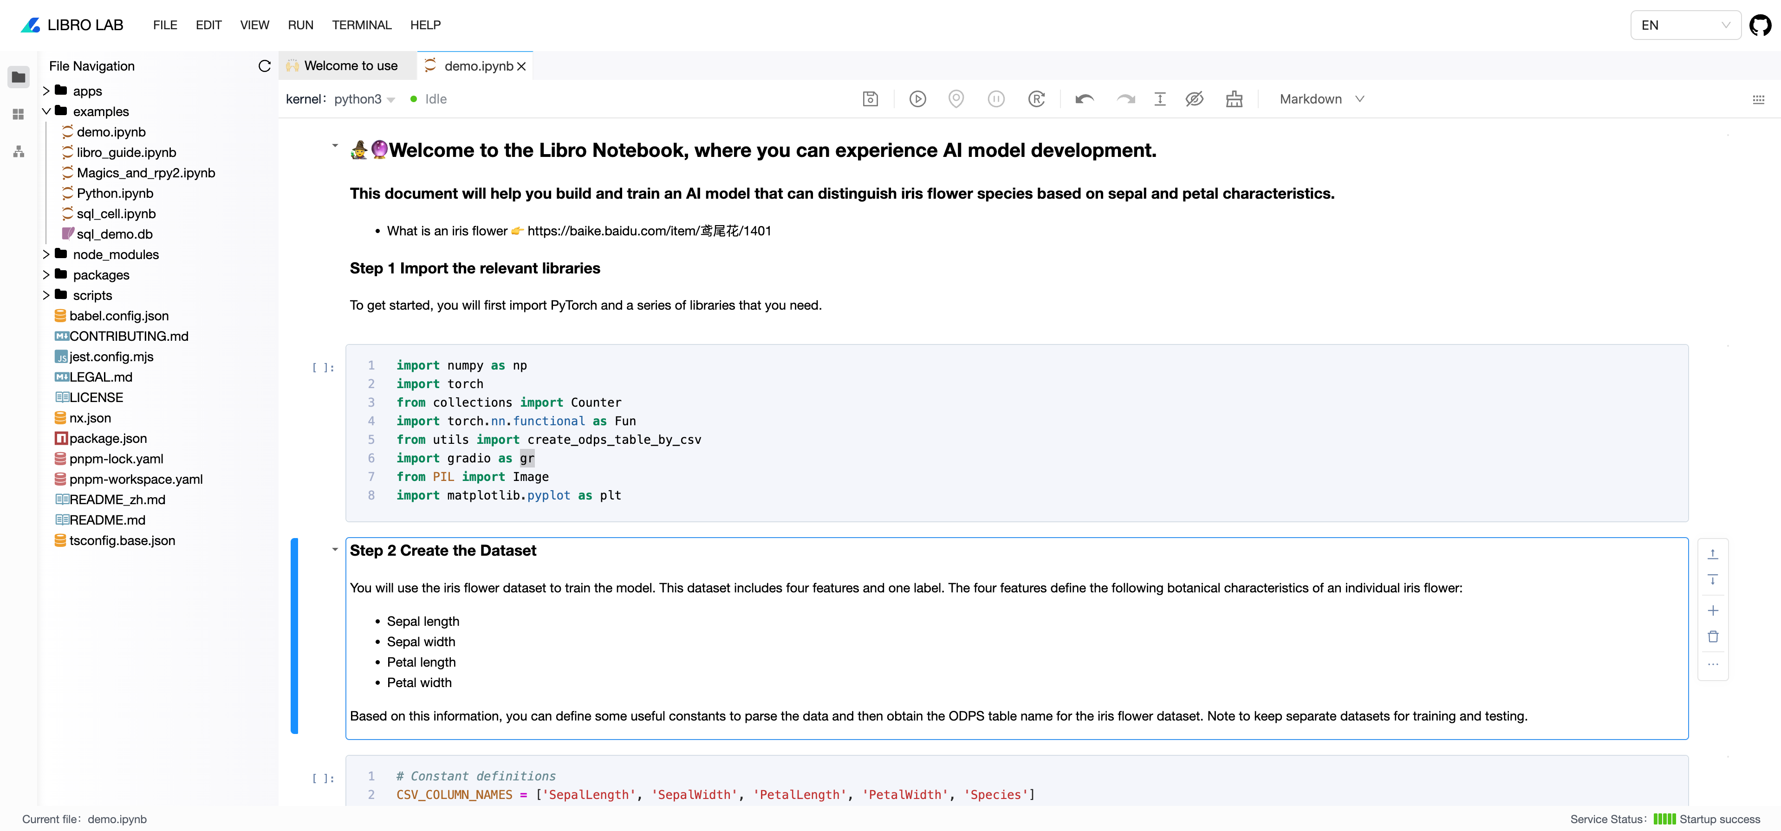
Task: Click the baike.baidu.com iris link
Action: [649, 231]
